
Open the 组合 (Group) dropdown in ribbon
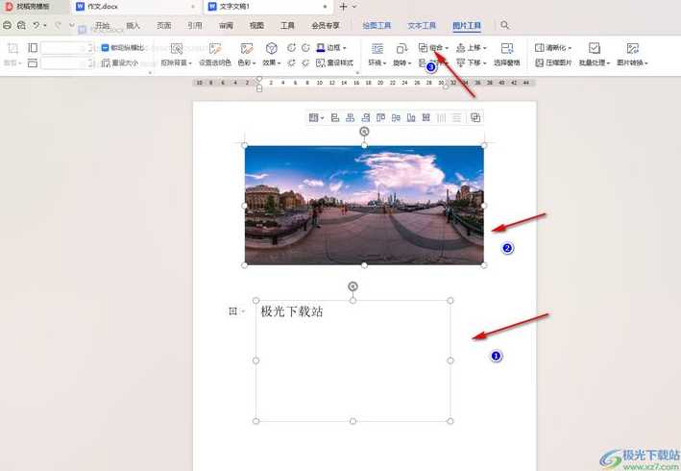[x=433, y=48]
